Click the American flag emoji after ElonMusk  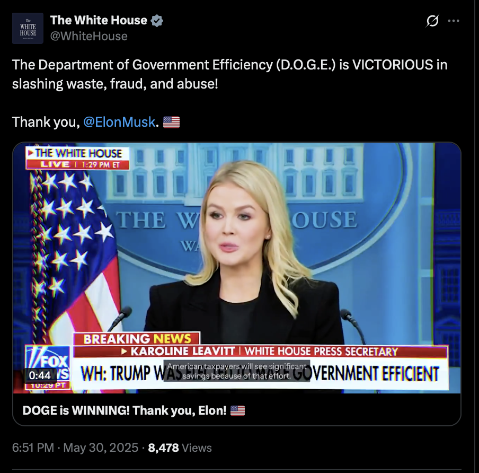[171, 122]
